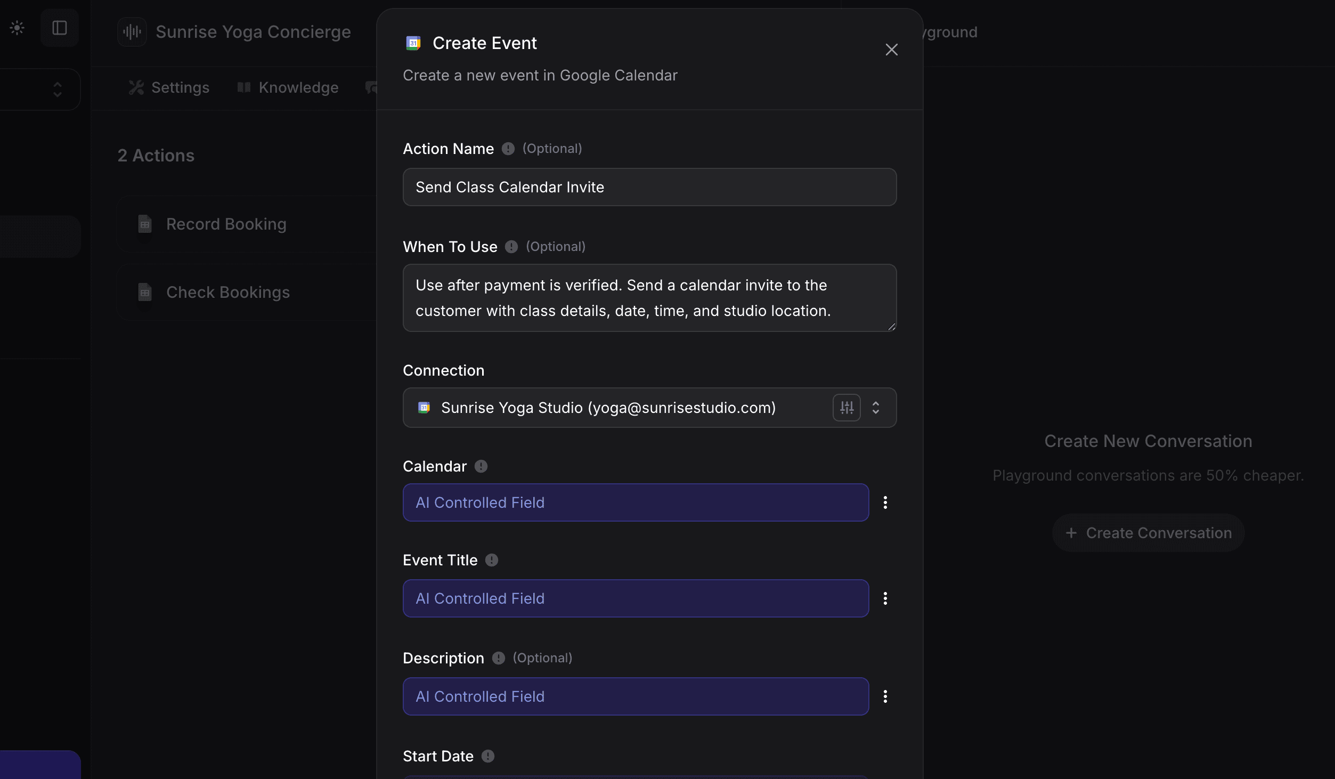Viewport: 1335px width, 779px height.
Task: Close the Create Event dialog
Action: (891, 49)
